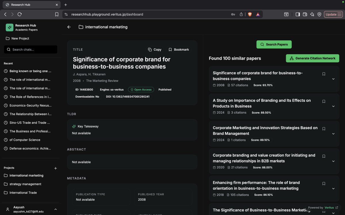
Task: Bookmark 'A Study on Importance of Branding' result
Action: point(324,101)
